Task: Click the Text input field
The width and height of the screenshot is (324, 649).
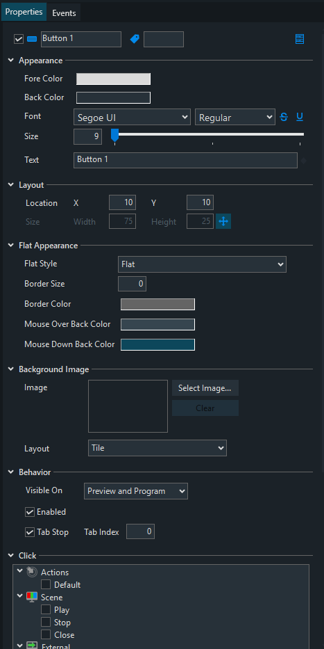Action: pyautogui.click(x=185, y=160)
